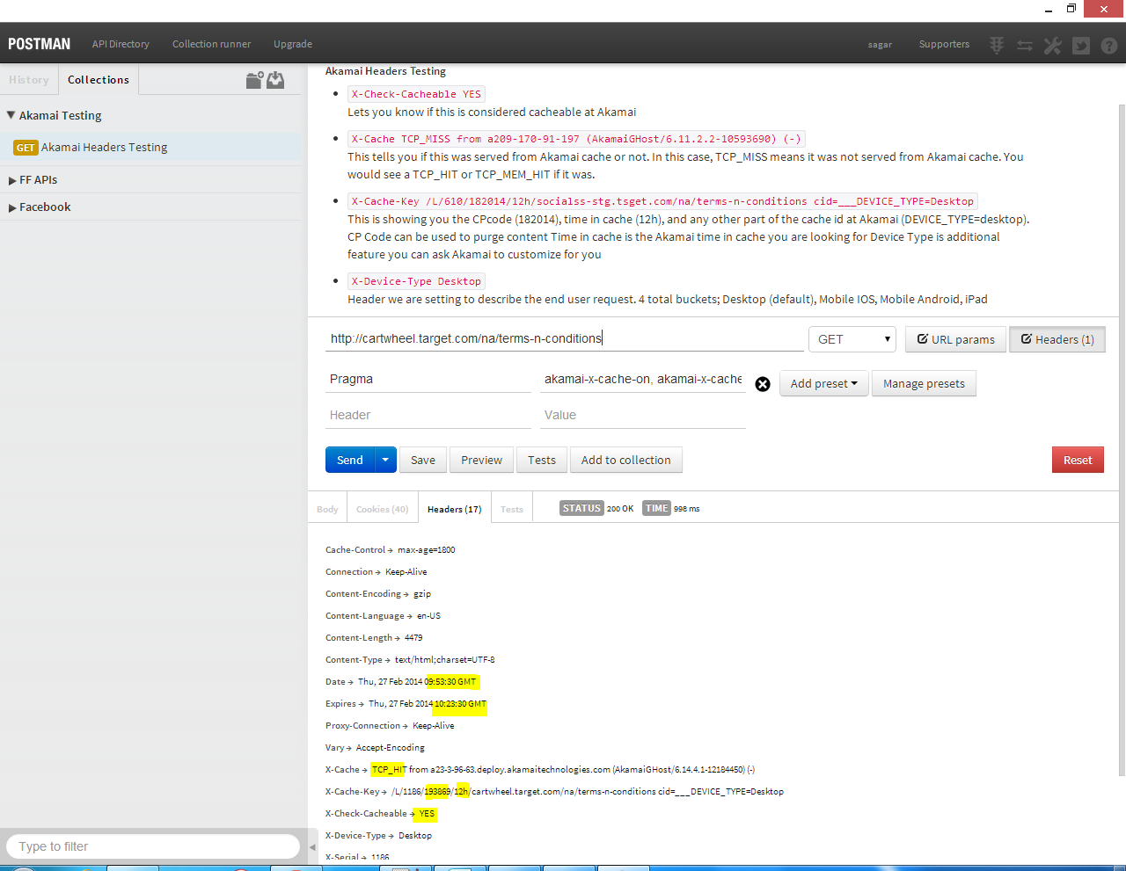Click the Twitter bird icon
The image size is (1126, 871).
coord(1081,45)
